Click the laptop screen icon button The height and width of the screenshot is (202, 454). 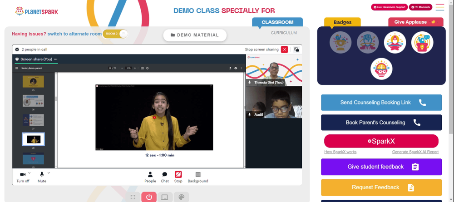click(165, 197)
